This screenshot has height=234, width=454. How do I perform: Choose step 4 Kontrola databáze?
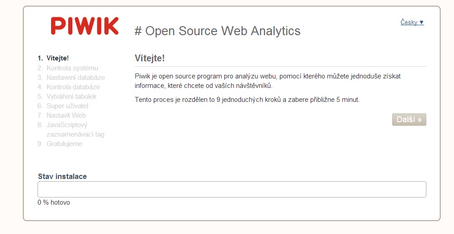tap(69, 87)
